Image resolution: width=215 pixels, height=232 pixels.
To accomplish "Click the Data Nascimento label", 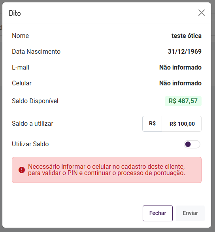I will [x=36, y=52].
